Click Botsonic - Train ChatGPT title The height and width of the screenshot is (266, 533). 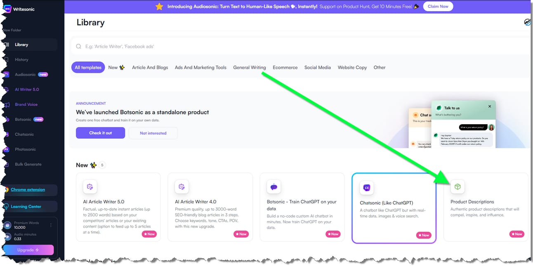tap(302, 205)
